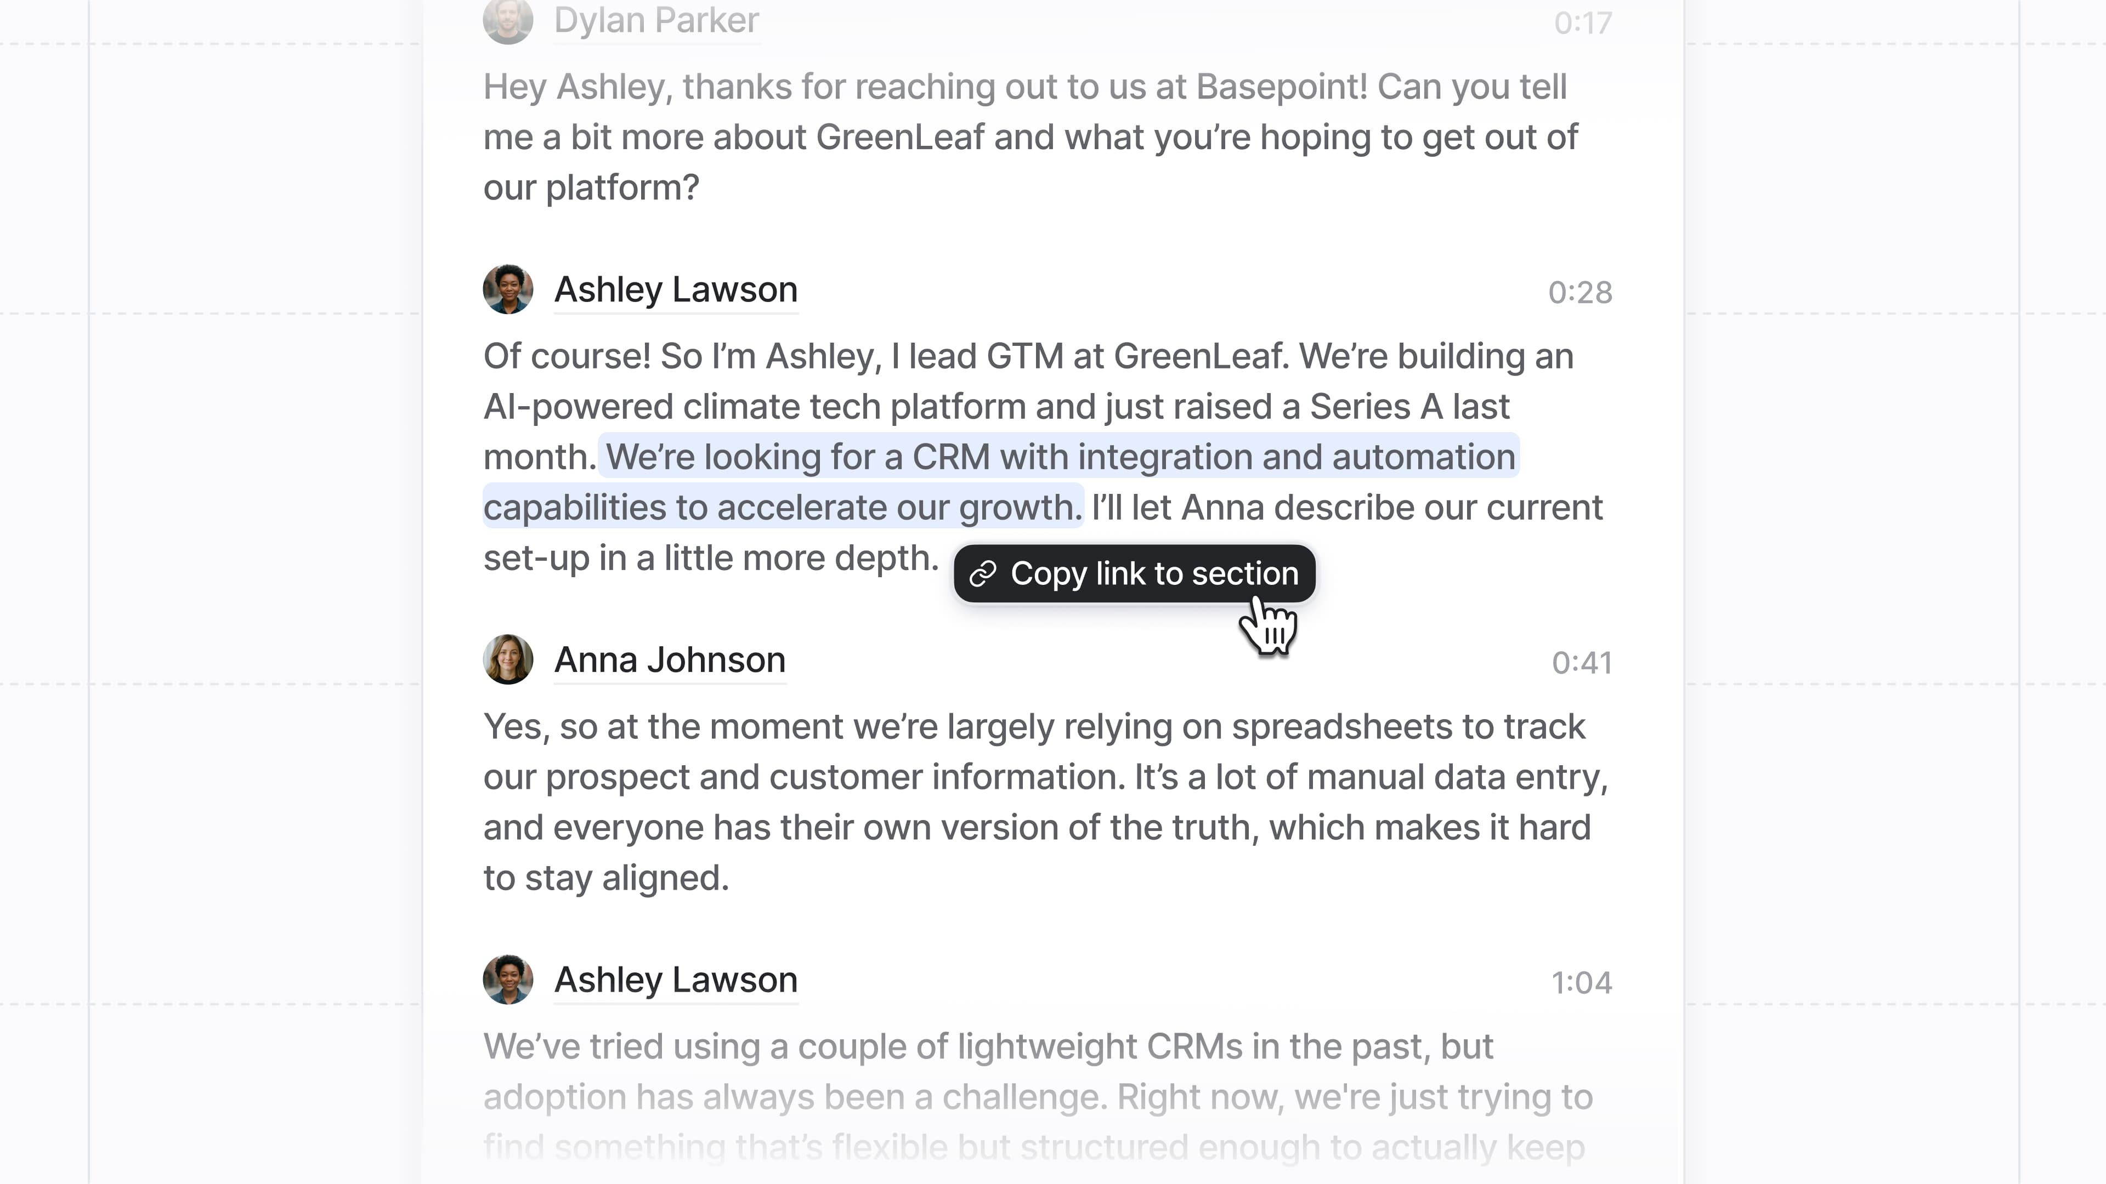2106x1184 pixels.
Task: Click Ashley Lawson's avatar at 0:28
Action: (508, 289)
